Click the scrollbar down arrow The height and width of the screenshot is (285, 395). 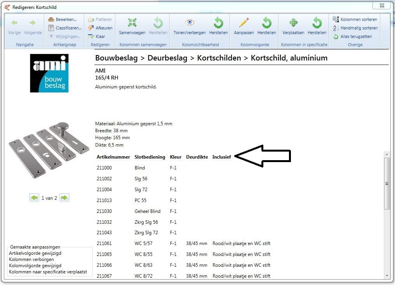point(387,276)
